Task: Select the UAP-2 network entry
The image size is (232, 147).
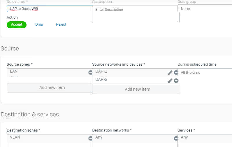Action: point(128,80)
